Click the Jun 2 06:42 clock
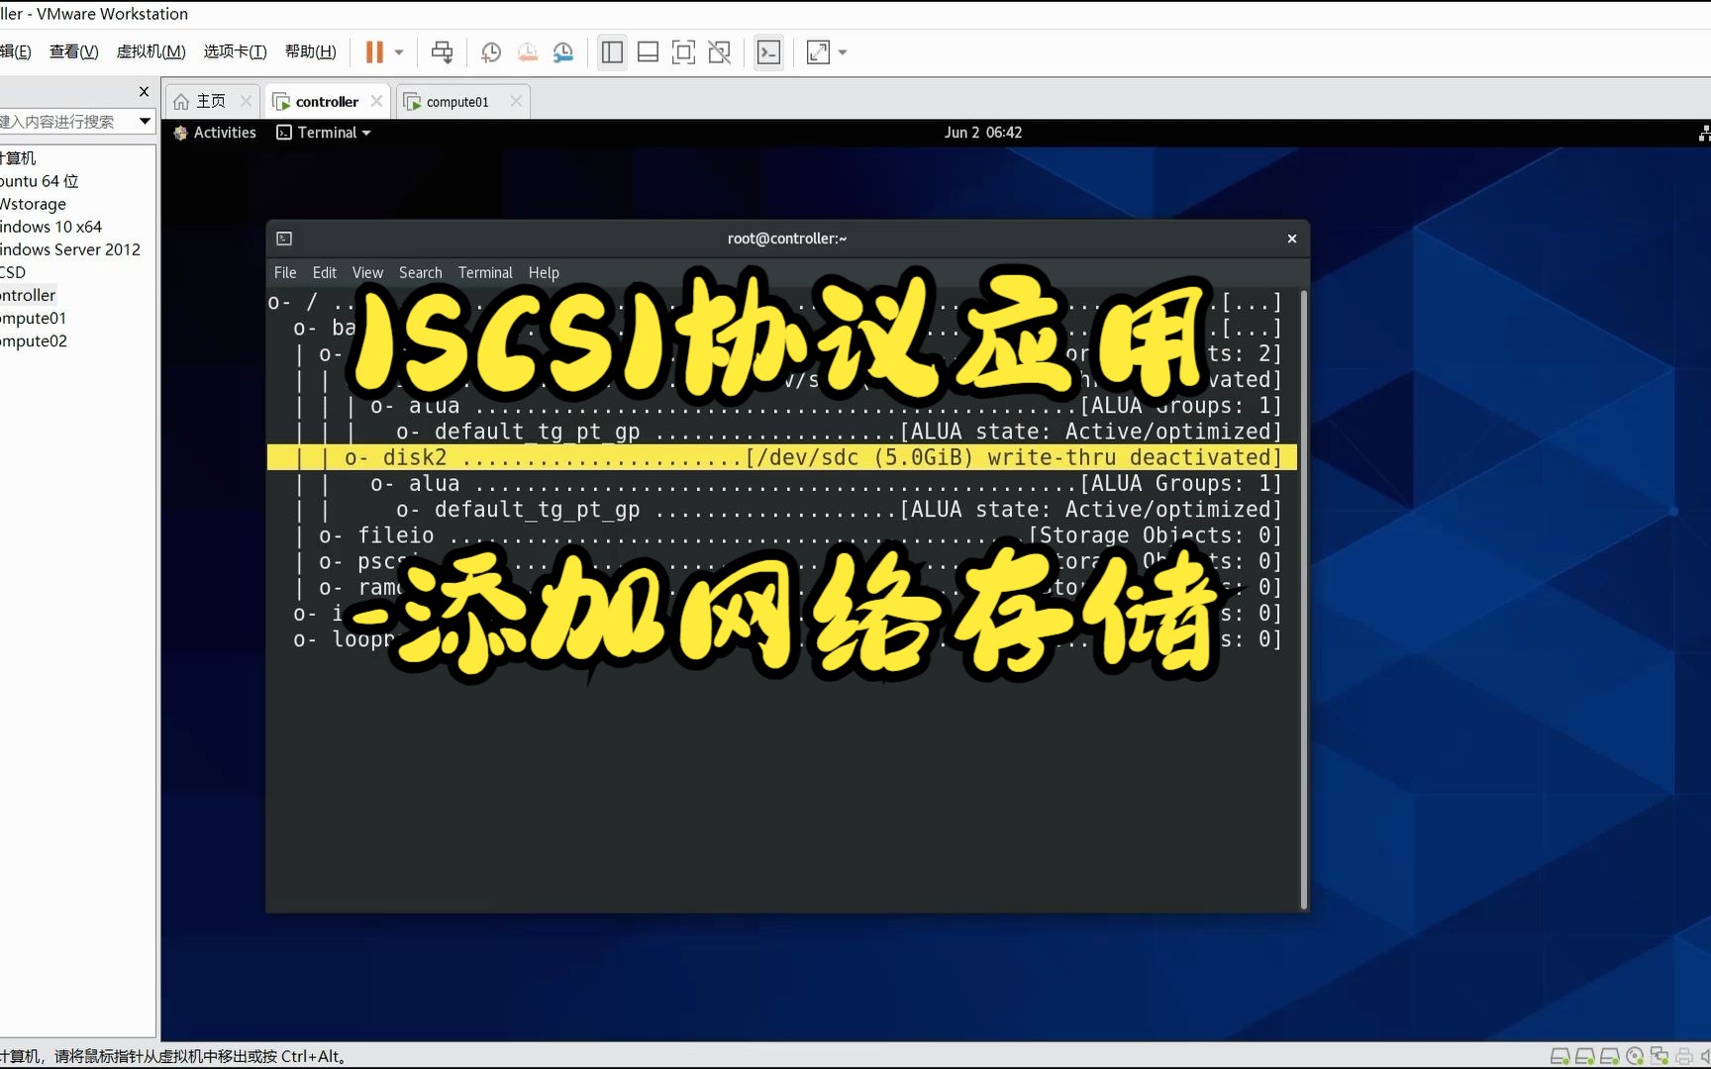 click(982, 132)
